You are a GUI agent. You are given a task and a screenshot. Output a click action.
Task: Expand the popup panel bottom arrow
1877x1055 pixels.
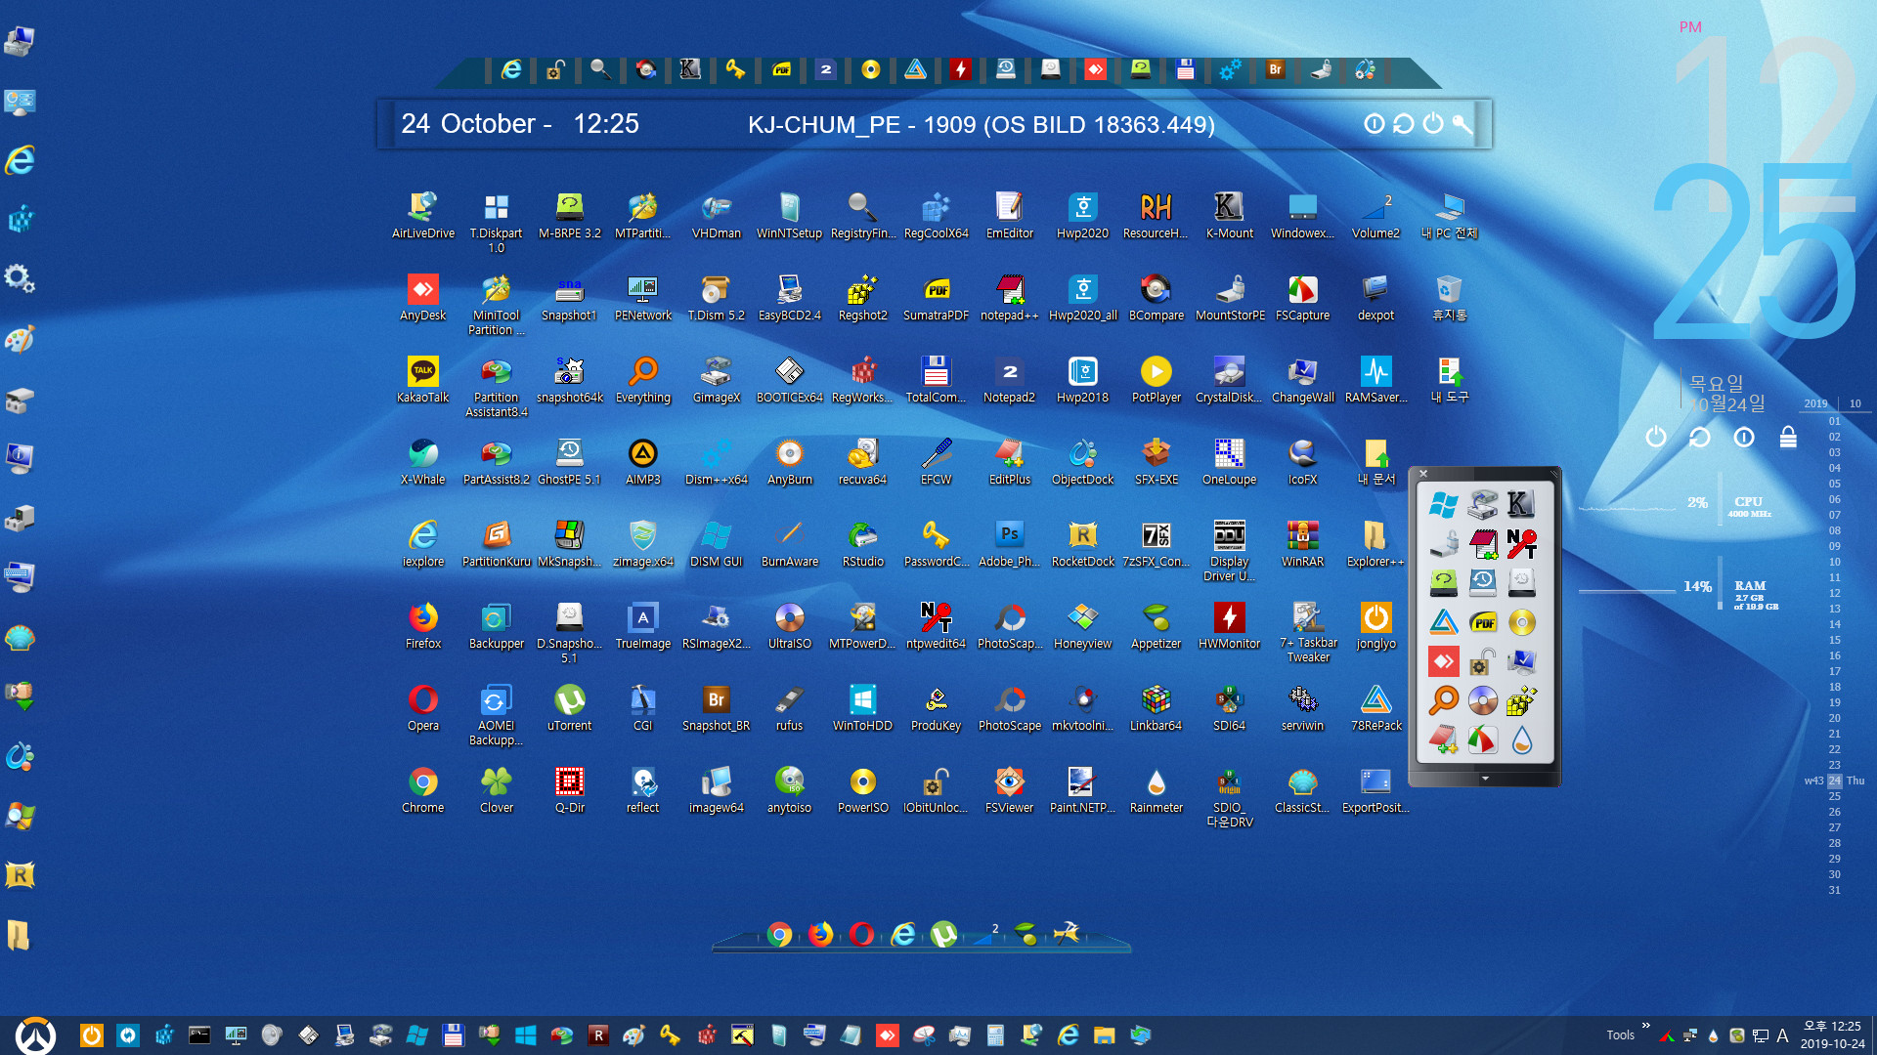[1484, 779]
